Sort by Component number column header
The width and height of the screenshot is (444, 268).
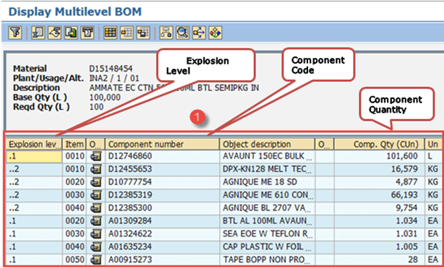[x=162, y=143]
